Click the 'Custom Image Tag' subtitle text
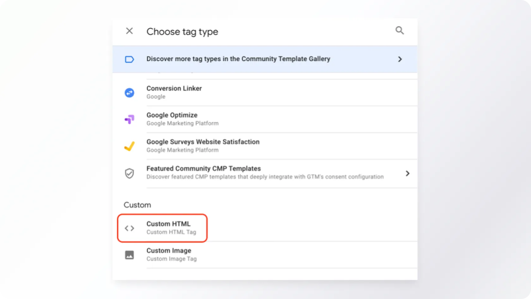The height and width of the screenshot is (299, 531). pos(171,259)
